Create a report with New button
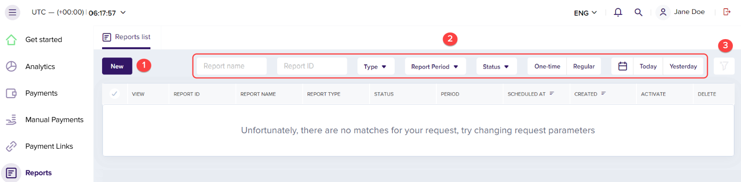 (x=117, y=66)
